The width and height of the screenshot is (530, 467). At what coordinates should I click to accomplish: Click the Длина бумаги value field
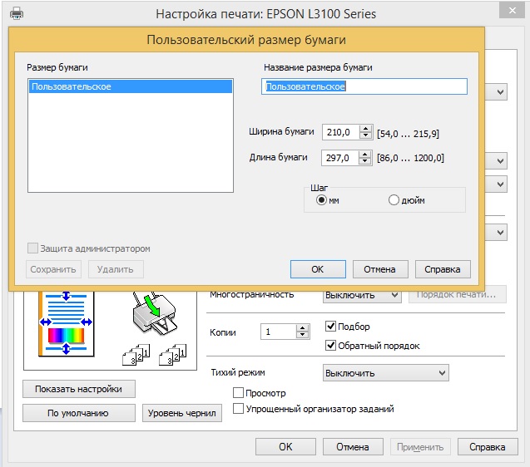[x=339, y=158]
